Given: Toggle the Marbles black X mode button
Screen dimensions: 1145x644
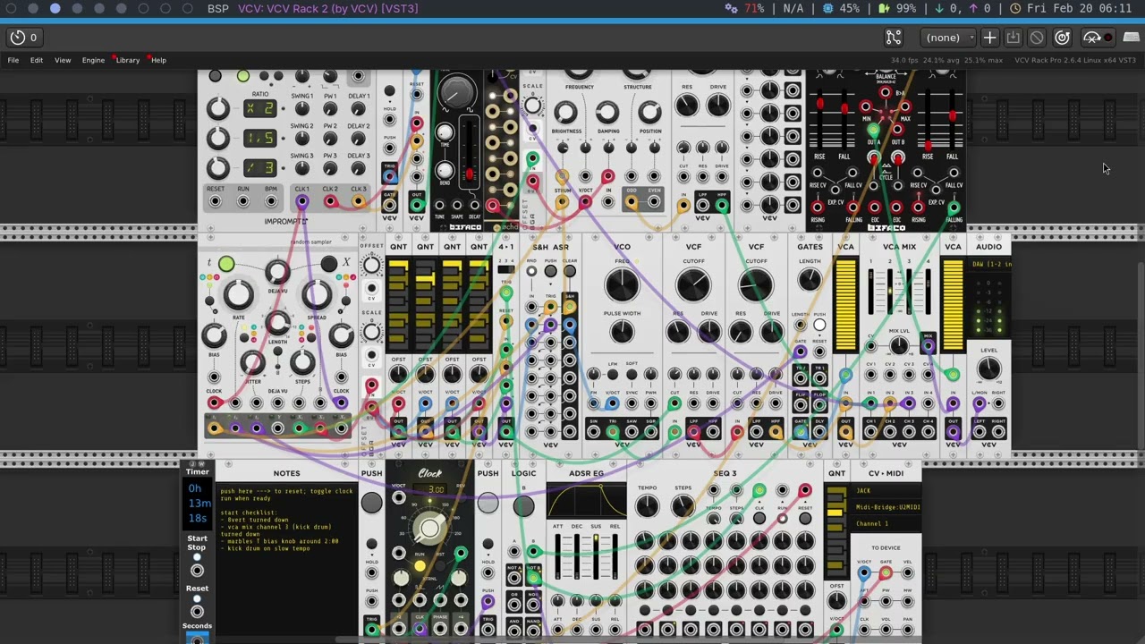Looking at the screenshot, I should (x=329, y=263).
